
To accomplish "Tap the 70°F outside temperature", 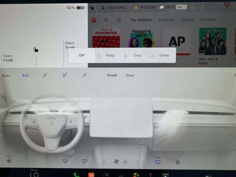I will 170,7.
